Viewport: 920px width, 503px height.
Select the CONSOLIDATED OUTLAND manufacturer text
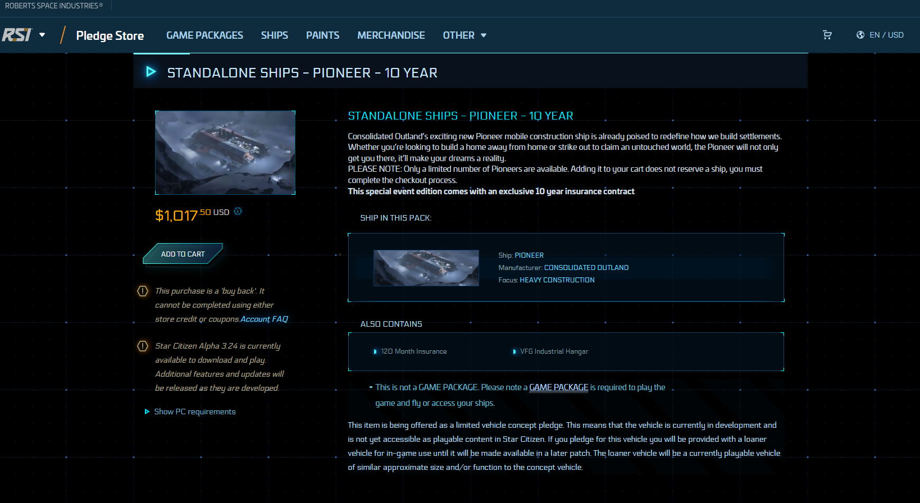coord(586,268)
